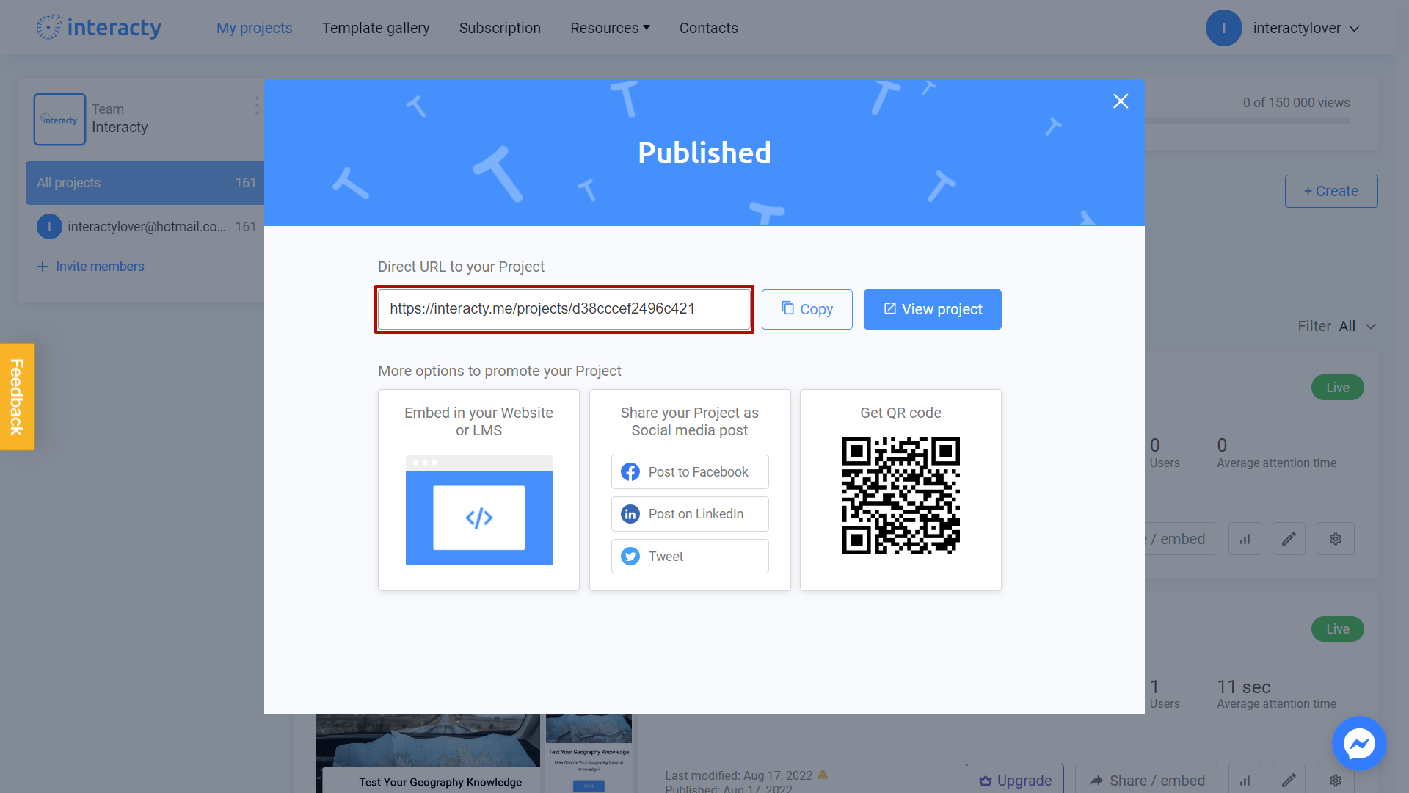1409x793 pixels.
Task: Click the Facebook Post to Facebook icon
Action: point(631,471)
